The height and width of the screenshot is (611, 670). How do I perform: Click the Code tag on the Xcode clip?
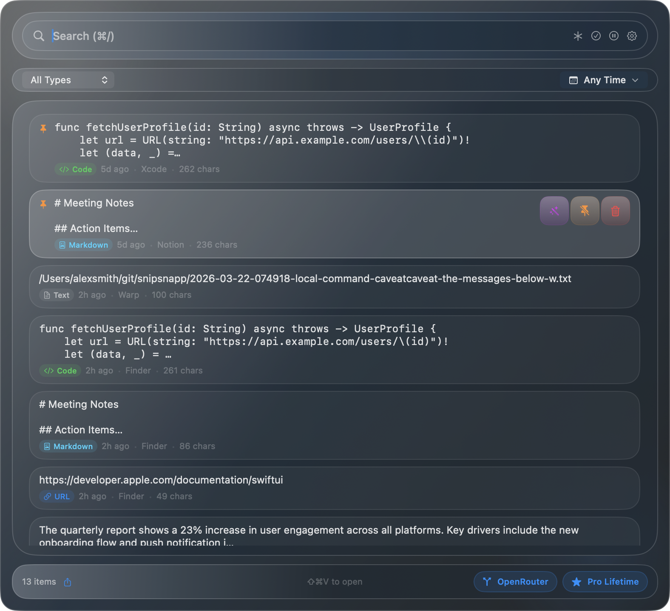pyautogui.click(x=76, y=169)
